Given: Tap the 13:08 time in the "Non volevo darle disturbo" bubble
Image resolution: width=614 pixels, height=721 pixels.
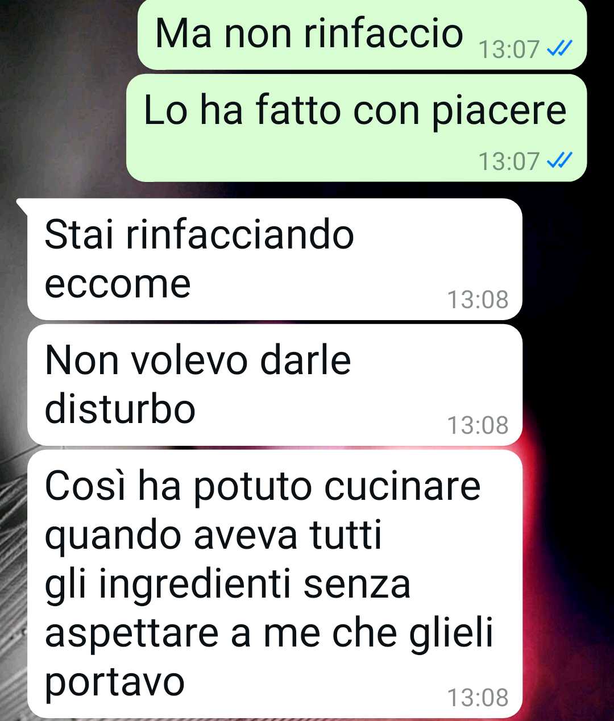Looking at the screenshot, I should click(478, 425).
